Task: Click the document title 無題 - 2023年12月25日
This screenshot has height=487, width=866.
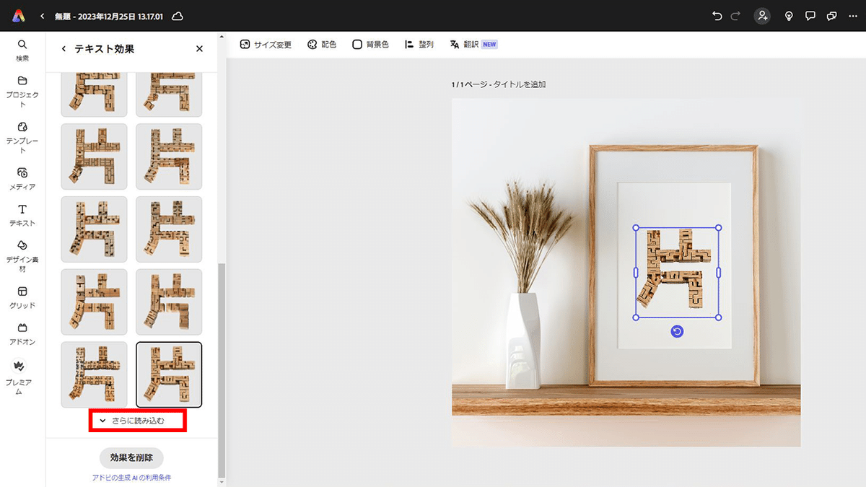Action: tap(110, 16)
